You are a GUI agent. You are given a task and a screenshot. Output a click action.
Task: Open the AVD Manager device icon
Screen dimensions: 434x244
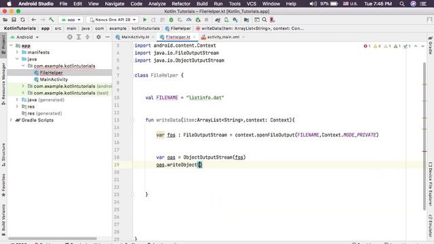click(x=226, y=20)
